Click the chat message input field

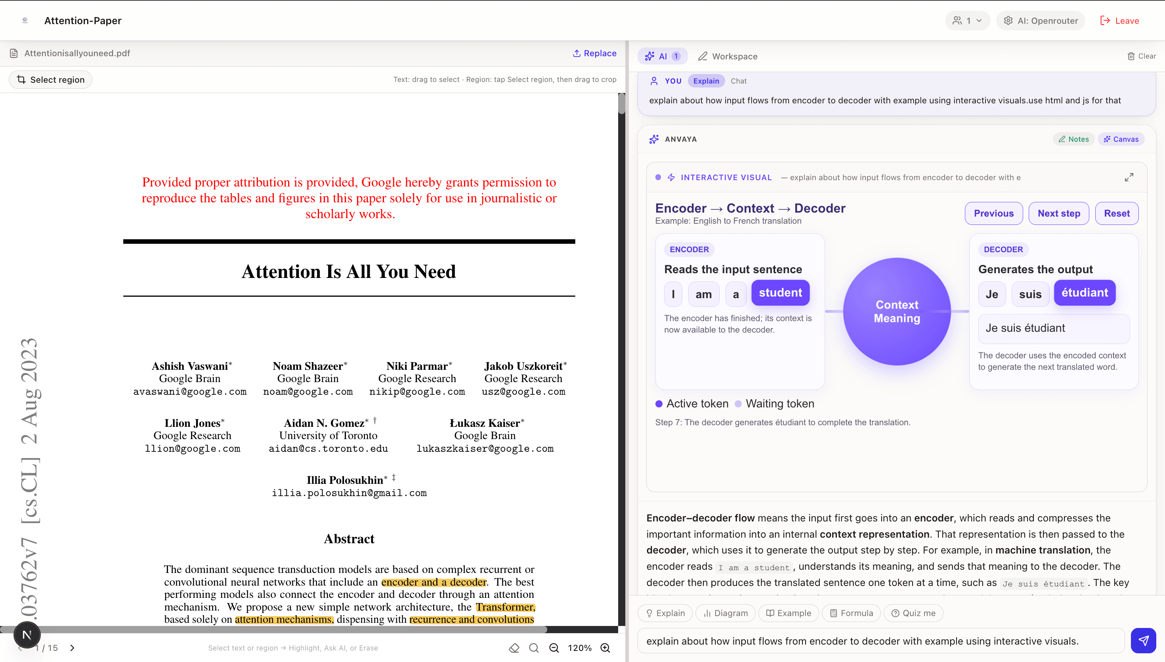880,641
